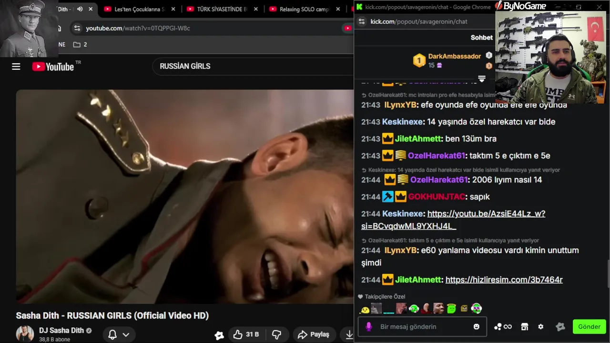
Task: Click the Takipçilere Özel heart label
Action: [x=381, y=297]
